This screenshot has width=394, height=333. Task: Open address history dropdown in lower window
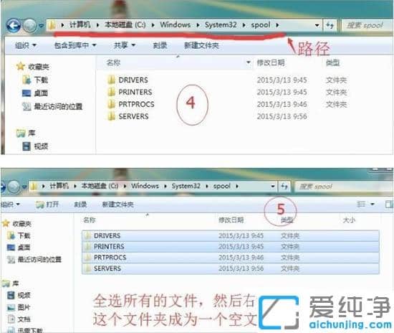[x=273, y=187]
